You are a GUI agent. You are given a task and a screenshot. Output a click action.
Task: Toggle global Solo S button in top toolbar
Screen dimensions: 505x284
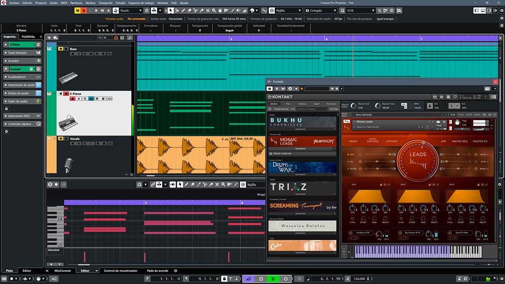coord(84,10)
